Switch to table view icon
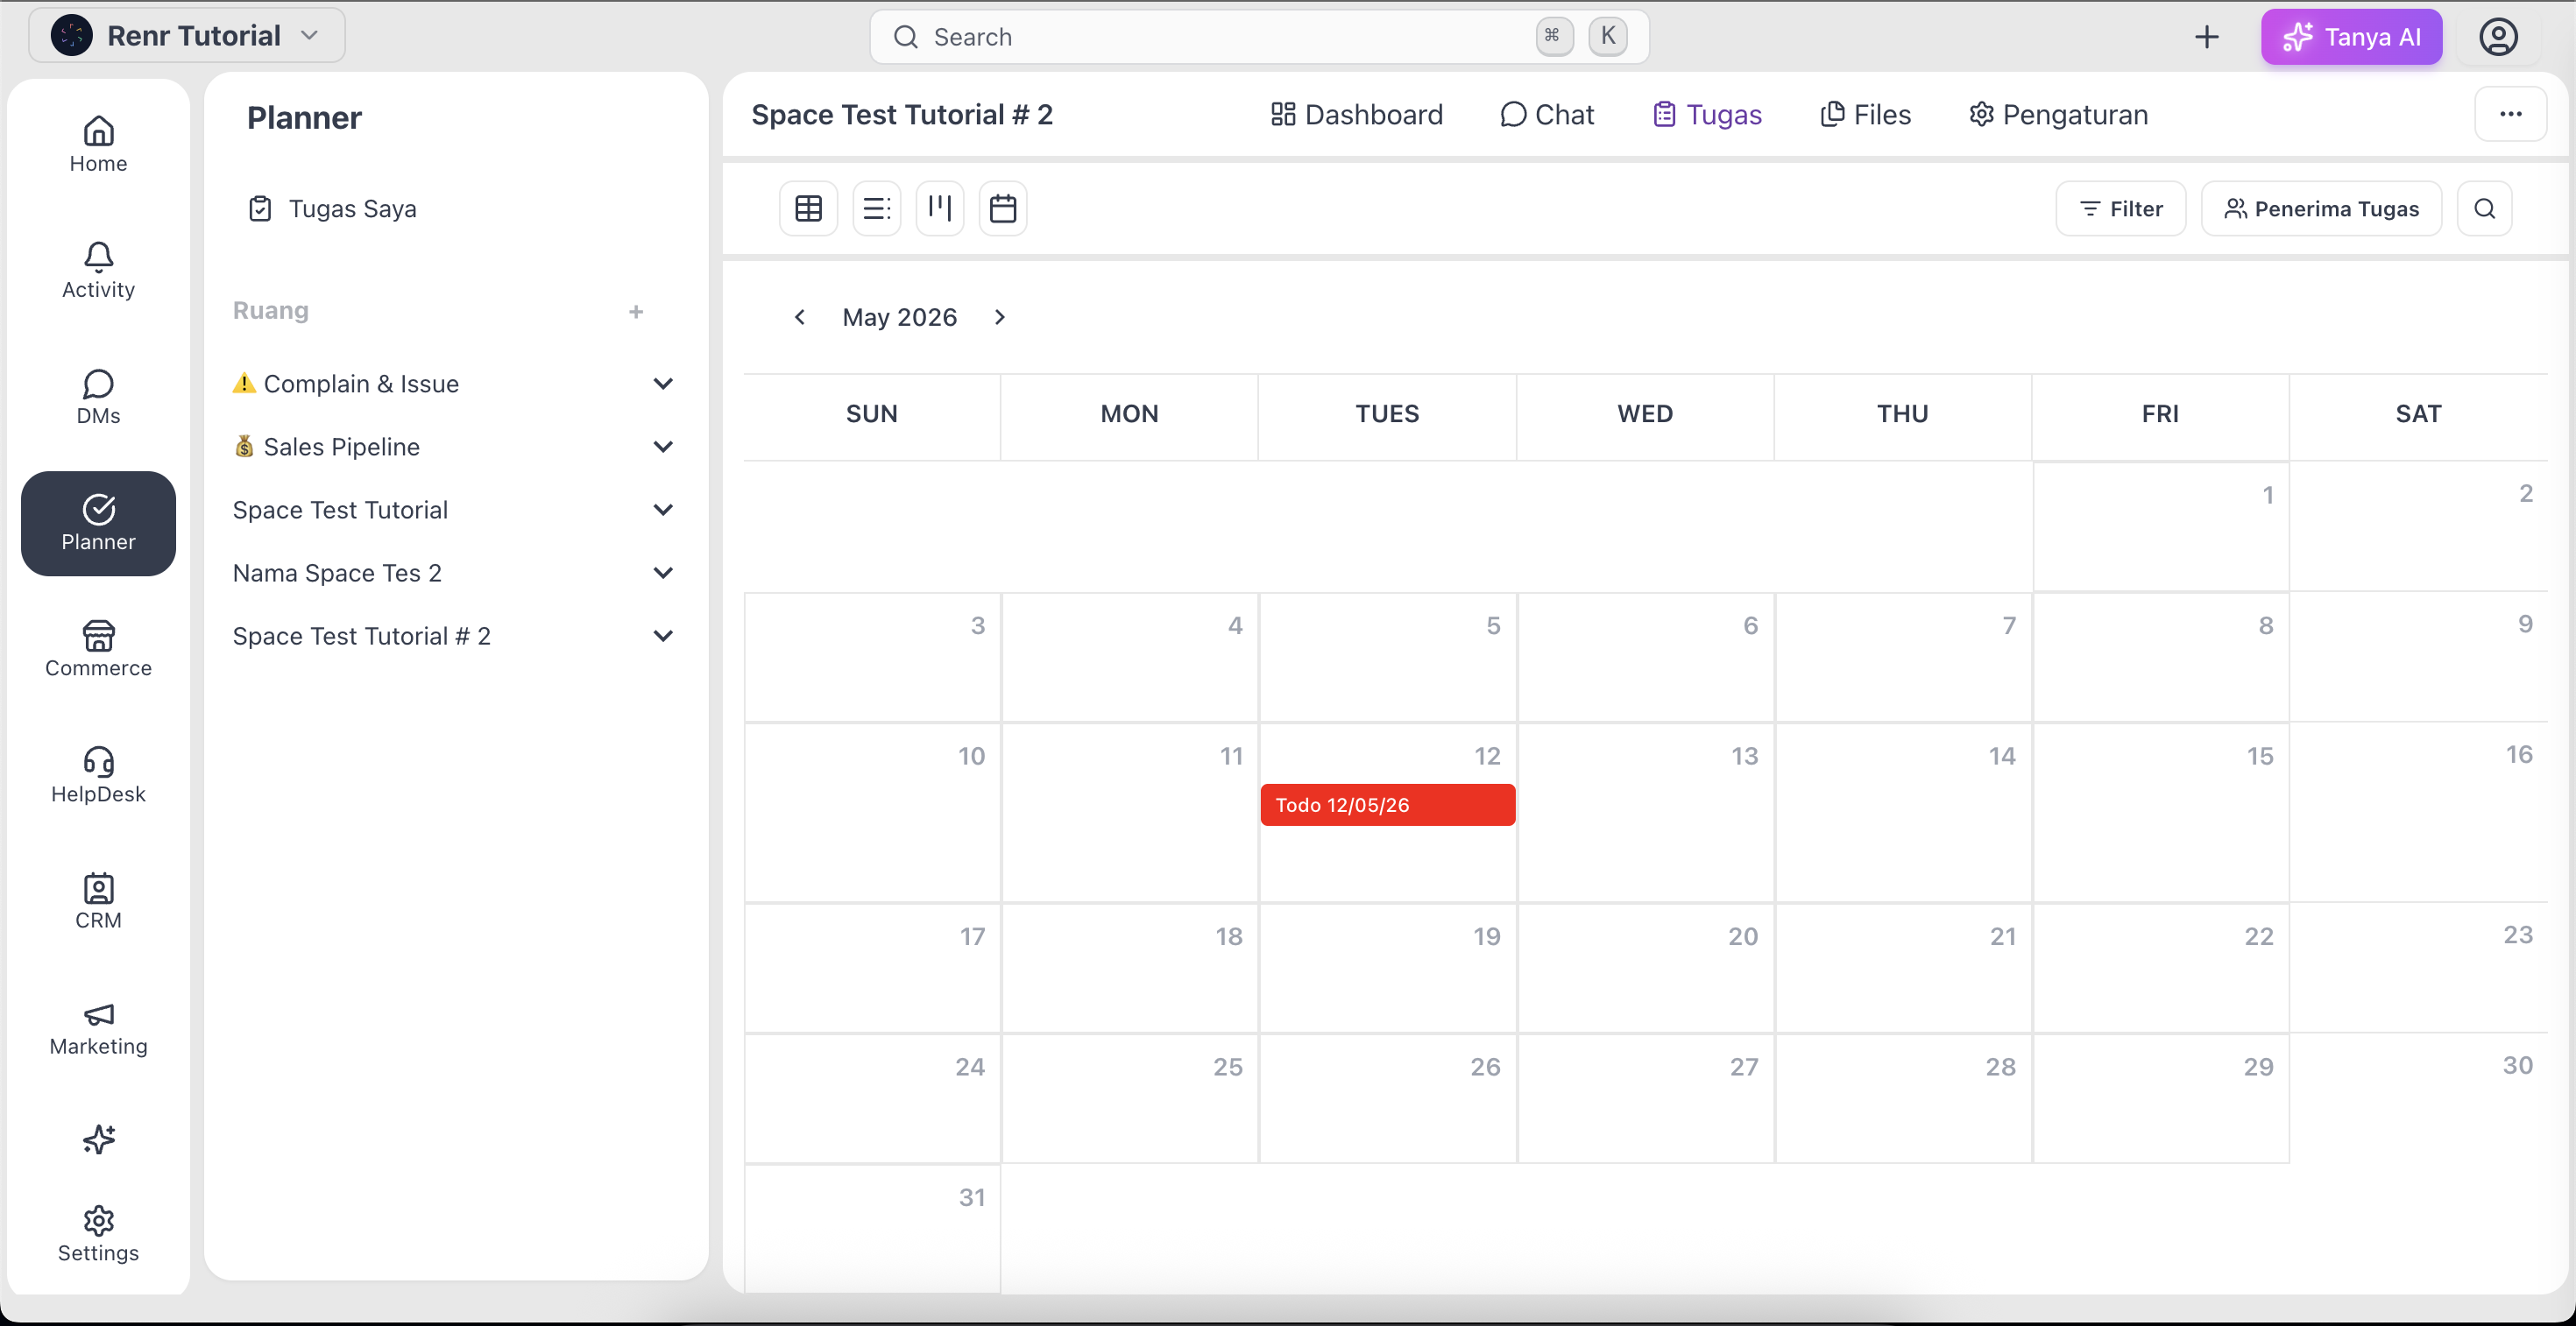Image resolution: width=2576 pixels, height=1326 pixels. click(x=808, y=208)
